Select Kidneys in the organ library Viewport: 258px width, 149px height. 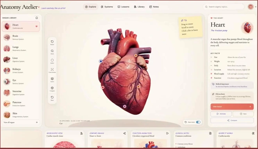pos(21,71)
